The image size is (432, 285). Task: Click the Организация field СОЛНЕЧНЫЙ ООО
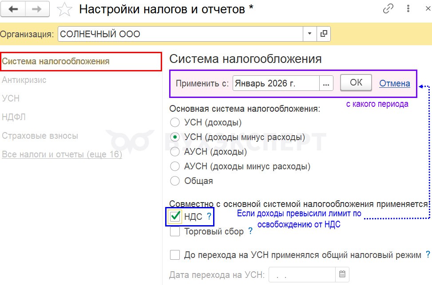coord(180,34)
